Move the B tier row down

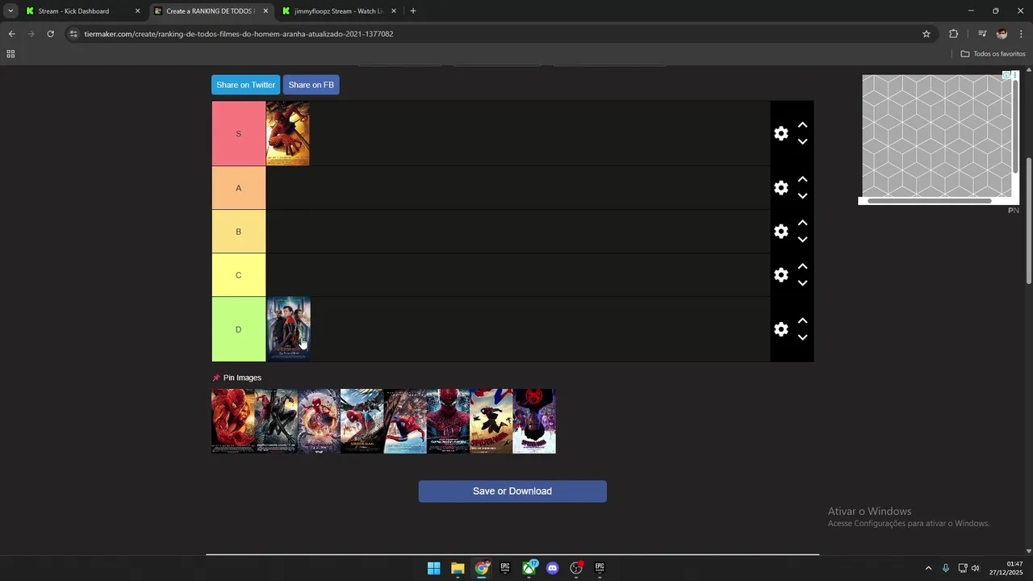coord(802,240)
